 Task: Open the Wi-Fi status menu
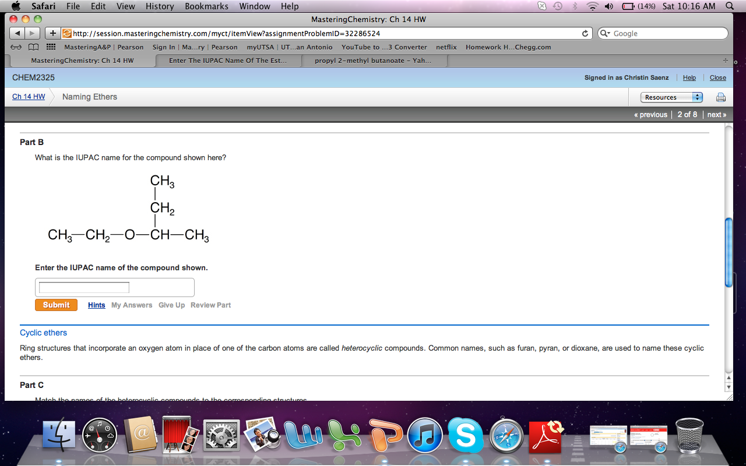tap(593, 6)
